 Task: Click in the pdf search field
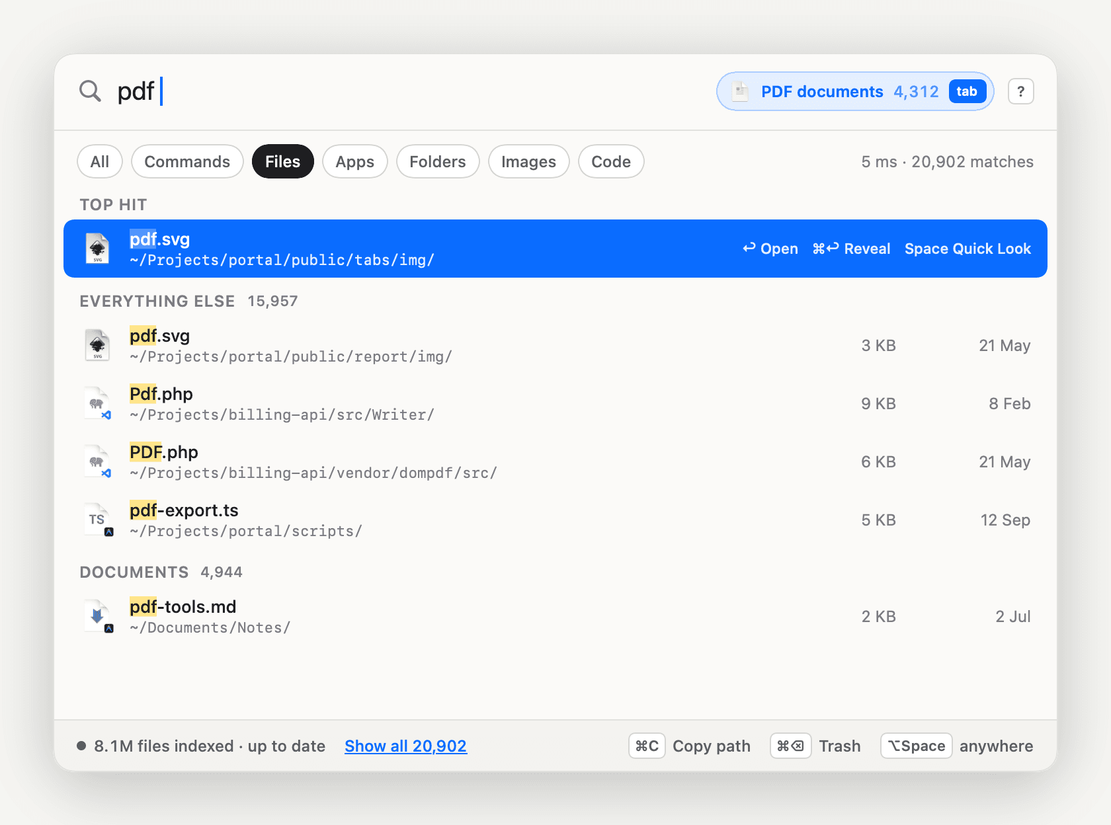410,91
